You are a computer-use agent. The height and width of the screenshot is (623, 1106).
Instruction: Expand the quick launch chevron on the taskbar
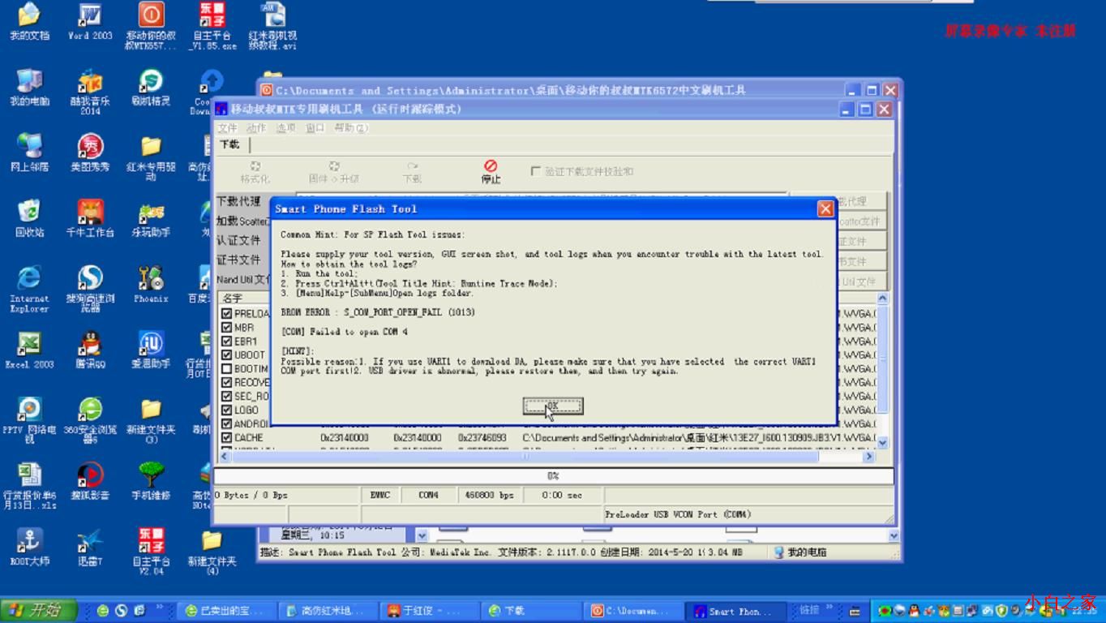(160, 606)
